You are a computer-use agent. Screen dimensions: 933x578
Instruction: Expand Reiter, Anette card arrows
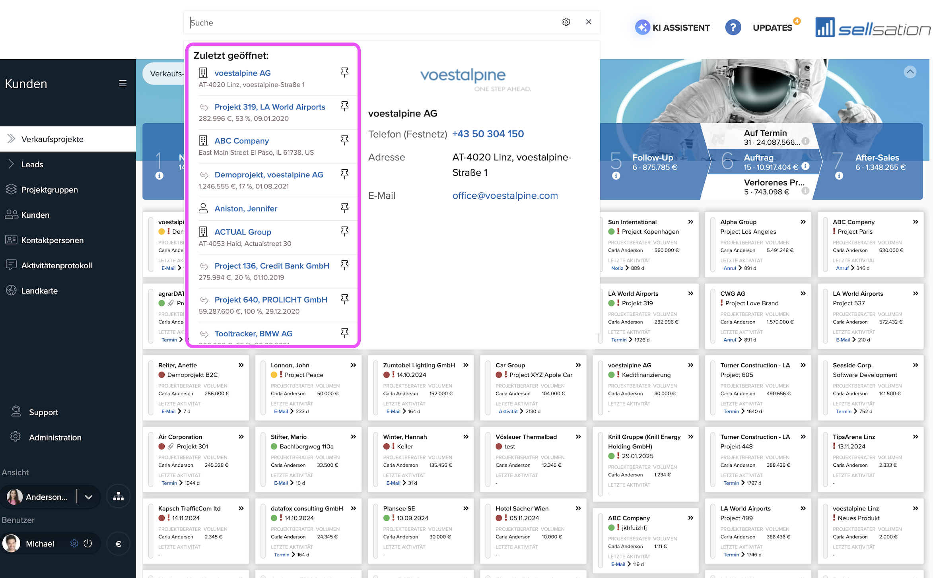pyautogui.click(x=241, y=365)
